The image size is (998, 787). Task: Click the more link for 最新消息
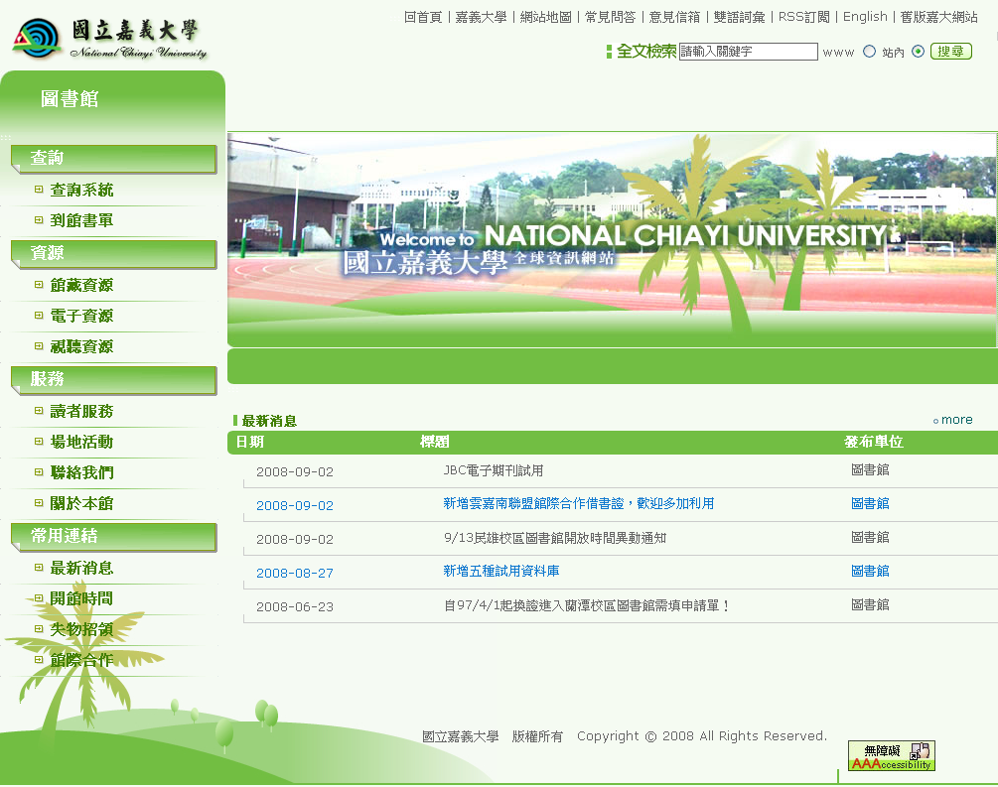(x=956, y=420)
